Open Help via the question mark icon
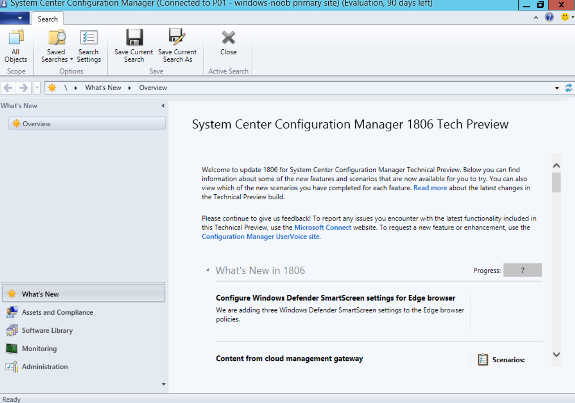Viewport: 575px width, 403px height. (549, 17)
